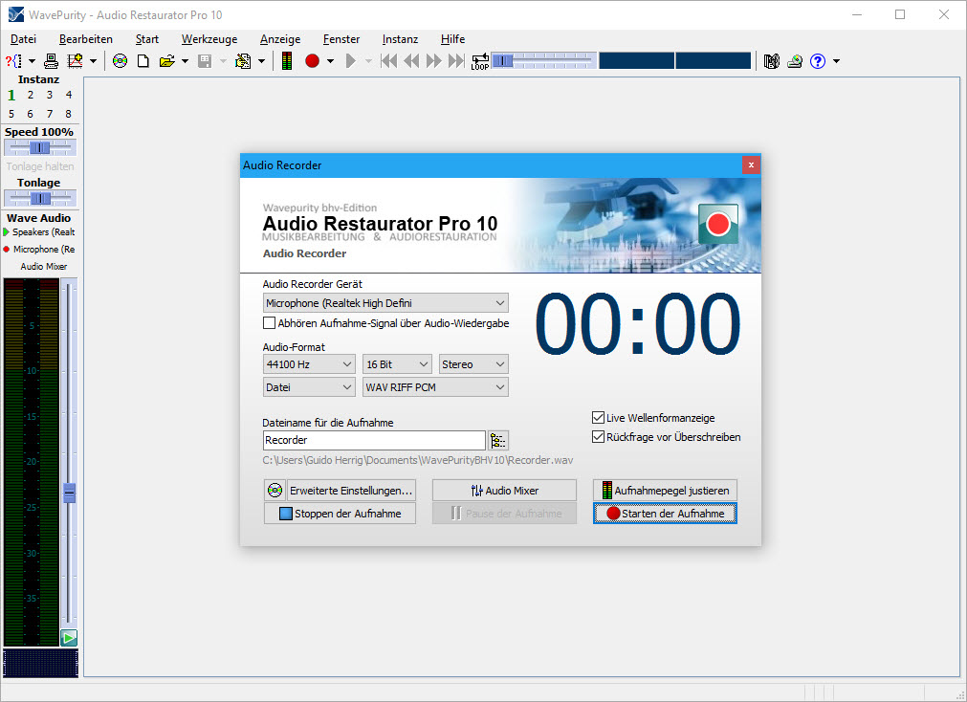Switch to Instanz 2
The image size is (967, 702).
tap(31, 95)
